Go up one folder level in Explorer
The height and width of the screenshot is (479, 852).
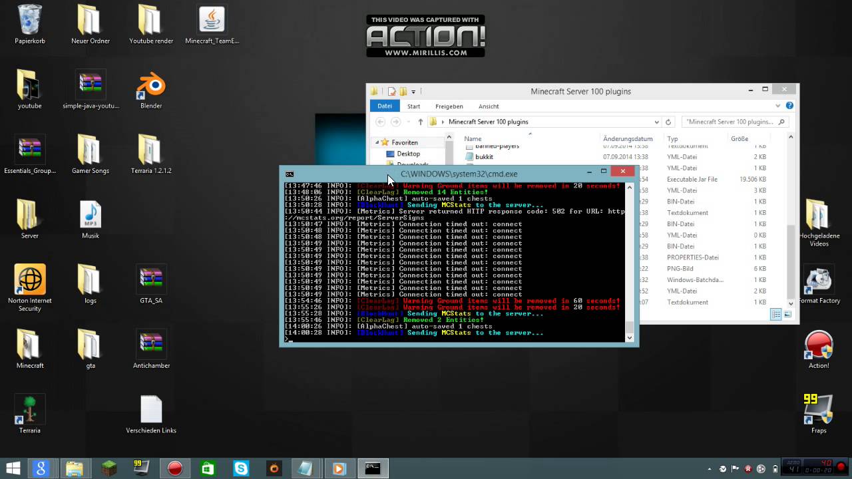tap(420, 122)
